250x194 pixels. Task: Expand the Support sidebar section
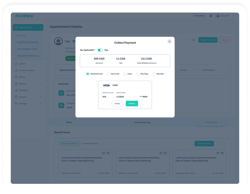(x=40, y=97)
